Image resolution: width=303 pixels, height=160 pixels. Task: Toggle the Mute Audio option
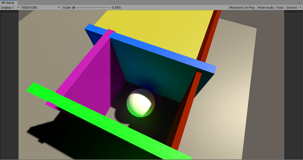point(266,8)
